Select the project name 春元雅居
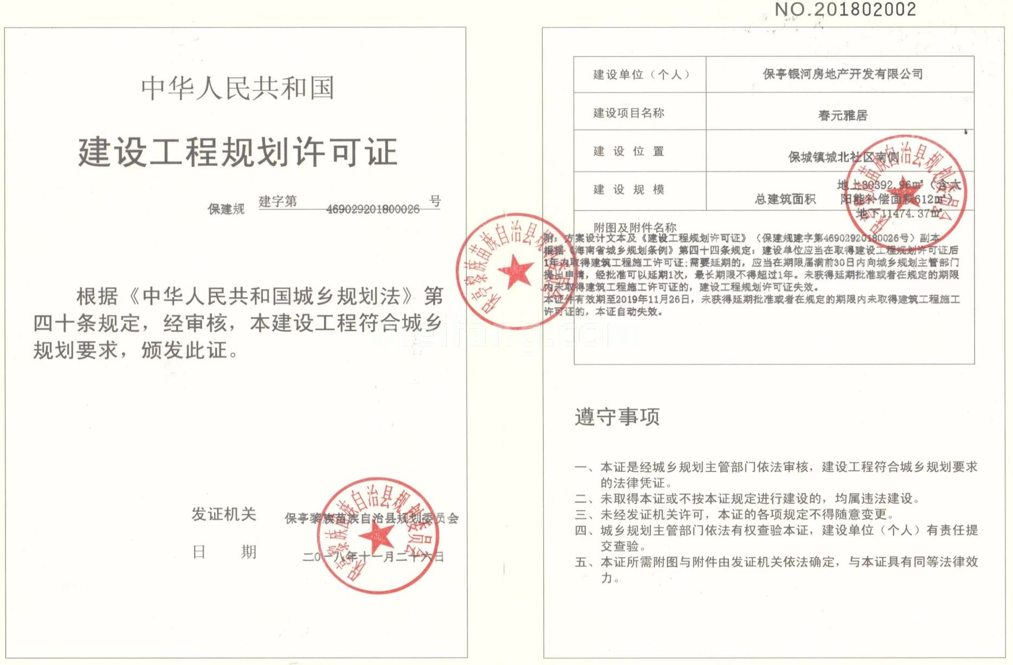1013x665 pixels. (842, 115)
